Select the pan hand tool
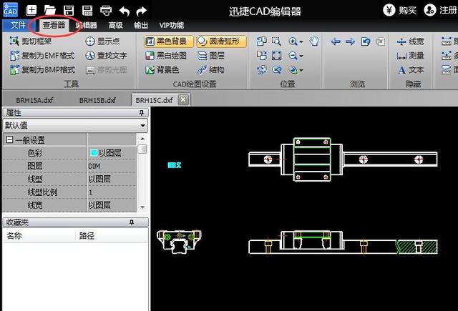Image resolution: width=458 pixels, height=311 pixels. click(313, 41)
